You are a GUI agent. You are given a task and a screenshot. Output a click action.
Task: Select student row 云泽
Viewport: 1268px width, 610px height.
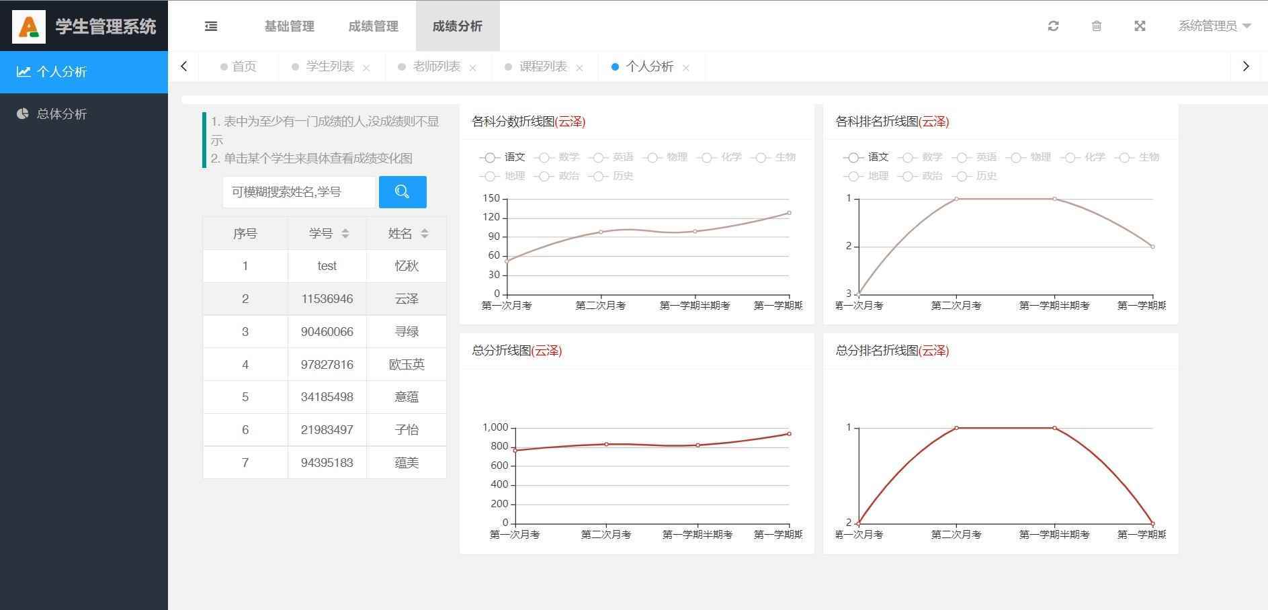(325, 299)
